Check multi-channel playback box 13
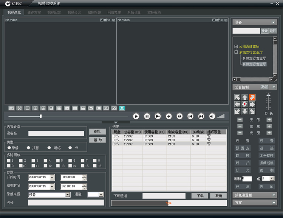Screen dimensions: 283x218 [x=58, y=165]
